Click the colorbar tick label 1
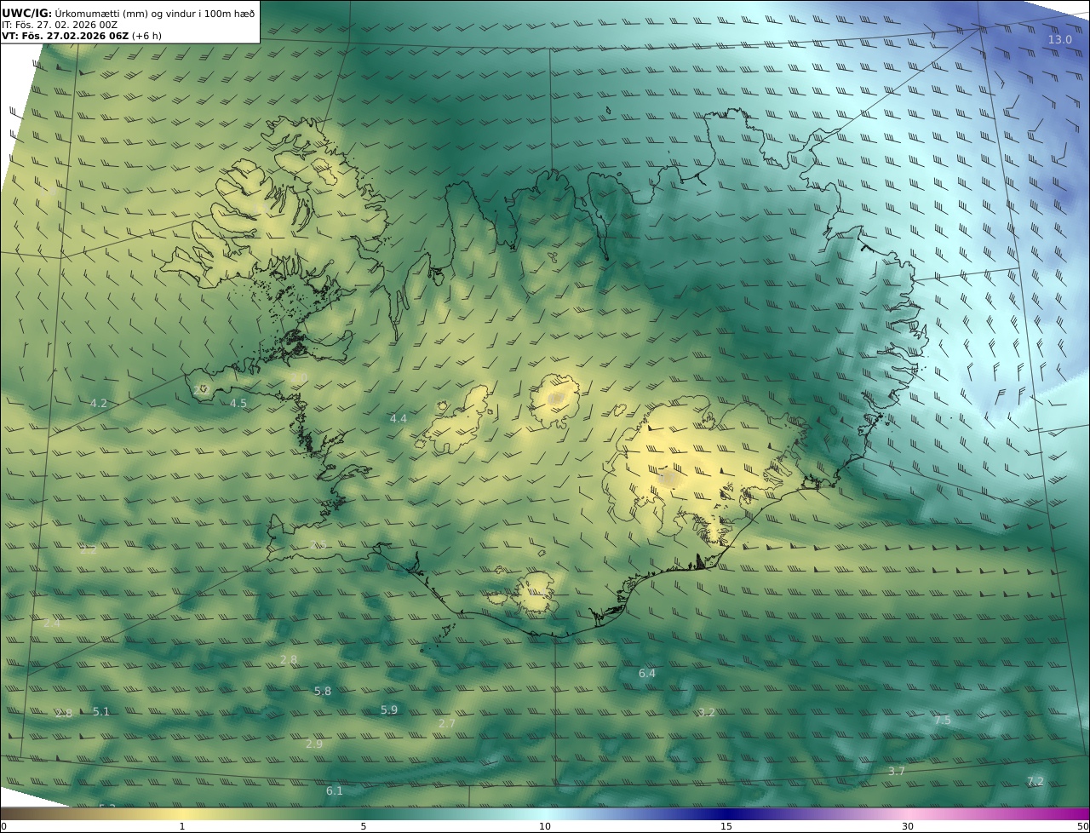 point(182,826)
